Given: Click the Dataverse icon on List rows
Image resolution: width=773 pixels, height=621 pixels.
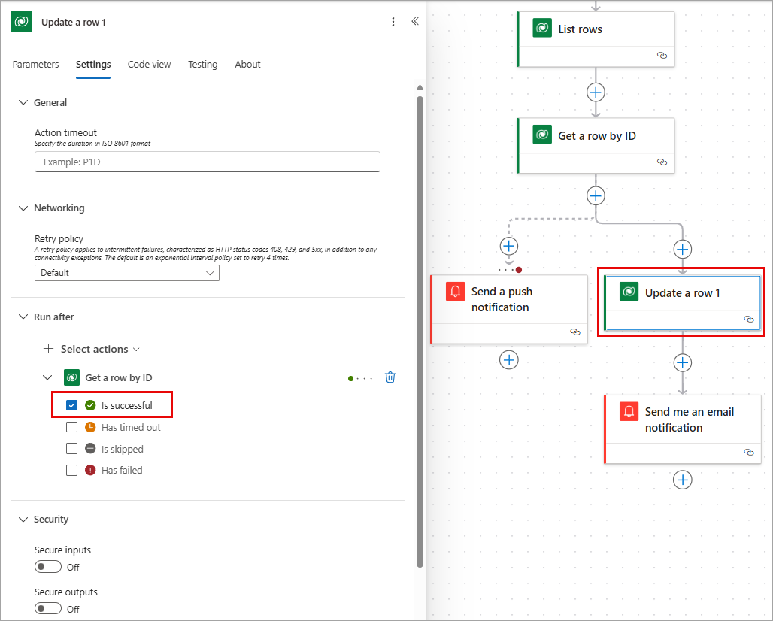Looking at the screenshot, I should [x=543, y=29].
